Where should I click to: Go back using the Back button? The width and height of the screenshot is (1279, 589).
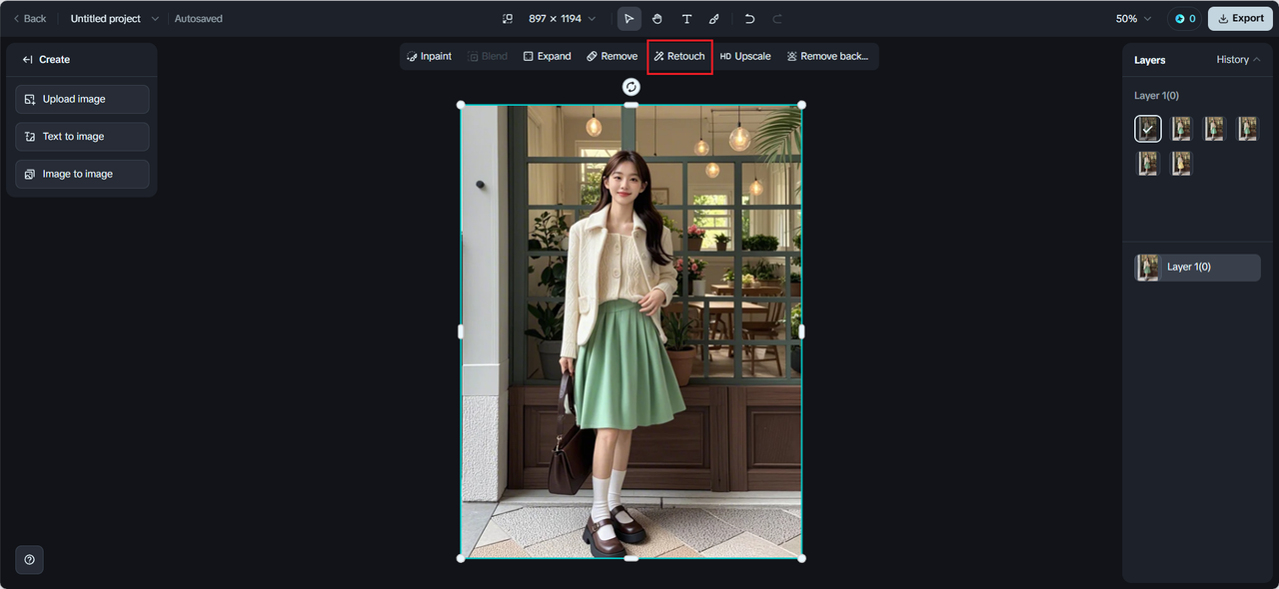coord(29,19)
